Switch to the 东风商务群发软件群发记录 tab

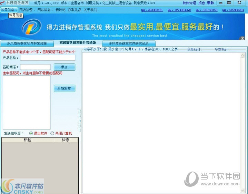pyautogui.click(x=129, y=43)
